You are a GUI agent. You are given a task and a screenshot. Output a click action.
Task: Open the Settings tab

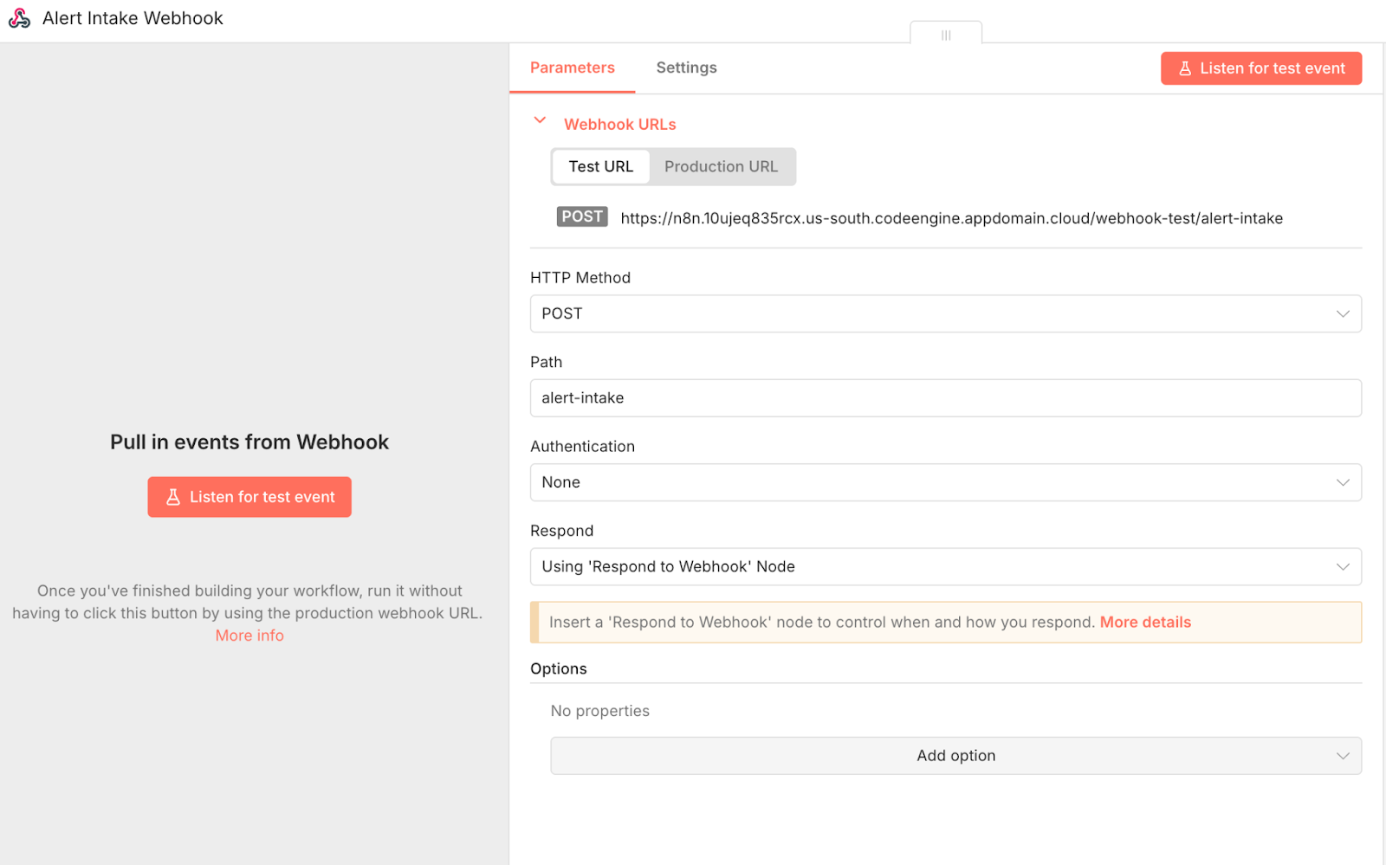point(686,68)
